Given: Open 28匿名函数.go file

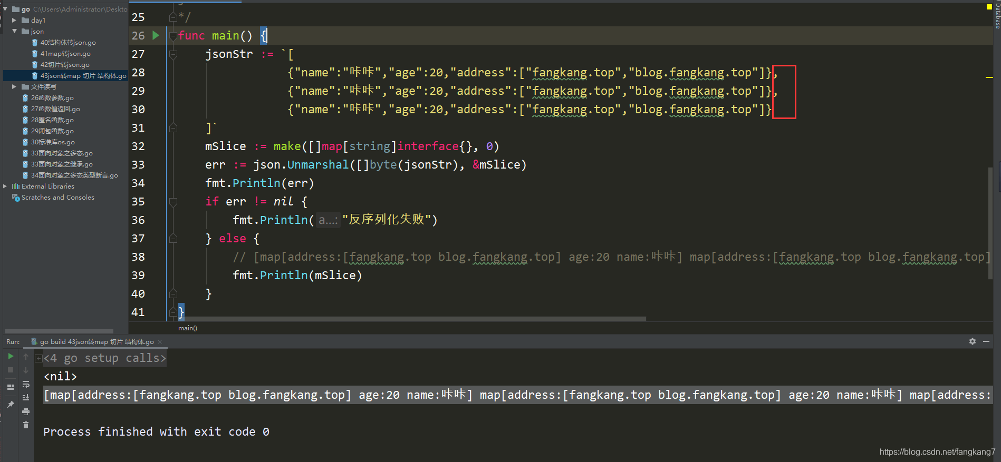Looking at the screenshot, I should 52,120.
